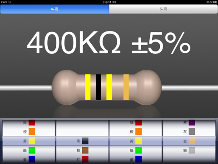Pick red swatch in first band wheel
The image size is (218, 164).
(32, 123)
